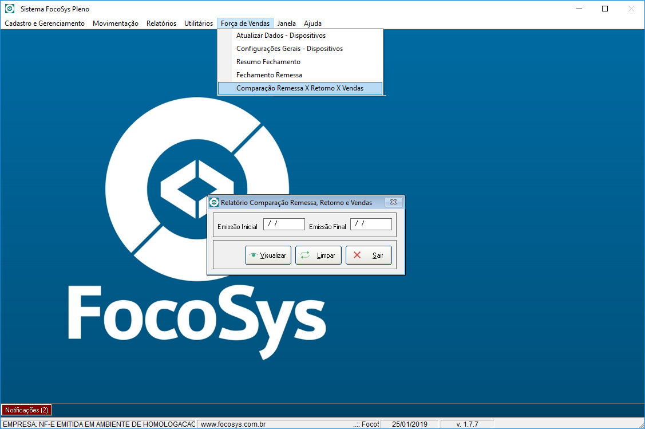Select Atualizar Dados - Dispositivos
This screenshot has height=429, width=645.
(300, 36)
